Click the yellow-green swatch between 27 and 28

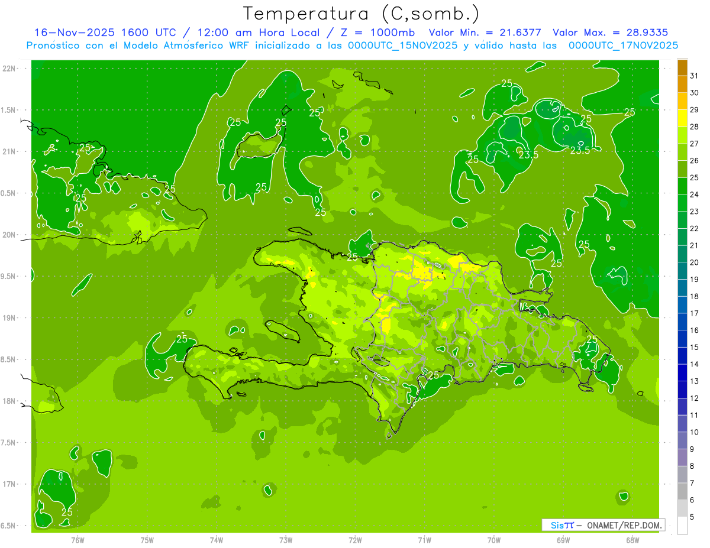tap(682, 135)
